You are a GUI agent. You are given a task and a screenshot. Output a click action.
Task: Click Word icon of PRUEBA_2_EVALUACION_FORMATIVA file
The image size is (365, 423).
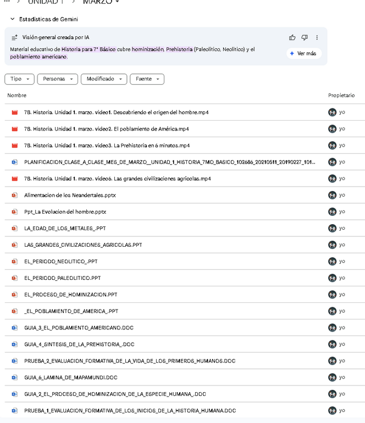coord(15,361)
